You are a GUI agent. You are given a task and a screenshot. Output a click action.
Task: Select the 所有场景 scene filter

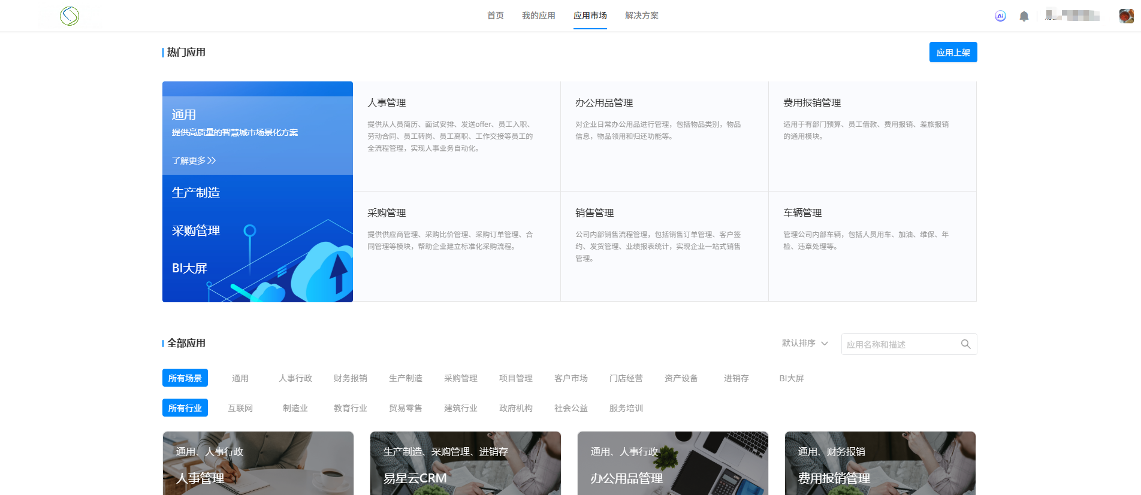[185, 378]
